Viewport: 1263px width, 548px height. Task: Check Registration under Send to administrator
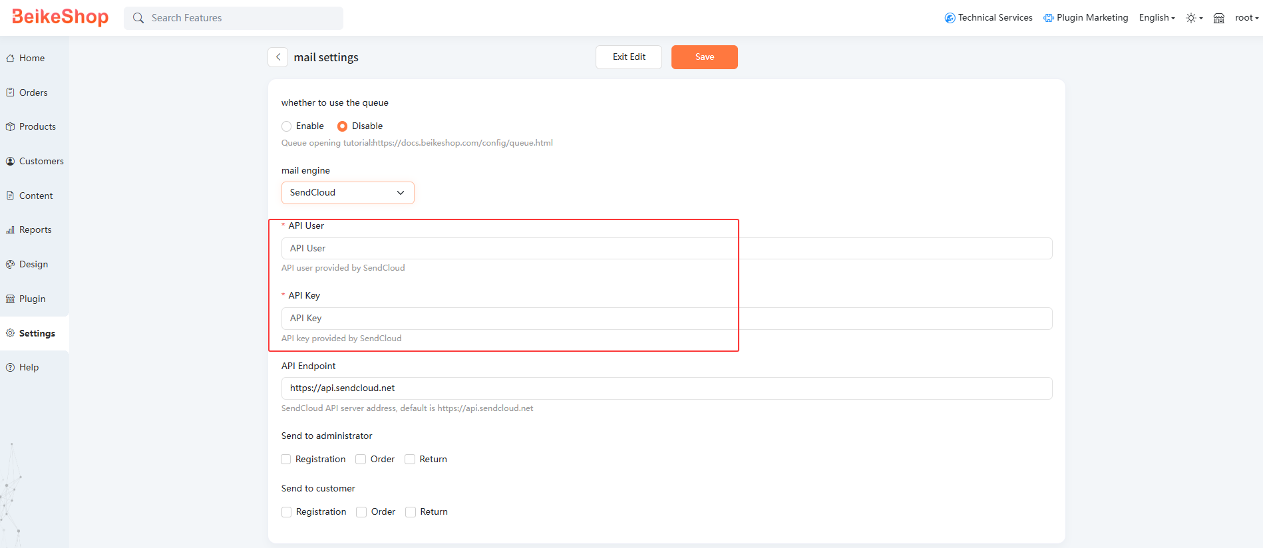point(286,460)
